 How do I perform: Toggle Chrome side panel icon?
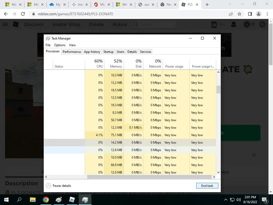click(x=250, y=14)
